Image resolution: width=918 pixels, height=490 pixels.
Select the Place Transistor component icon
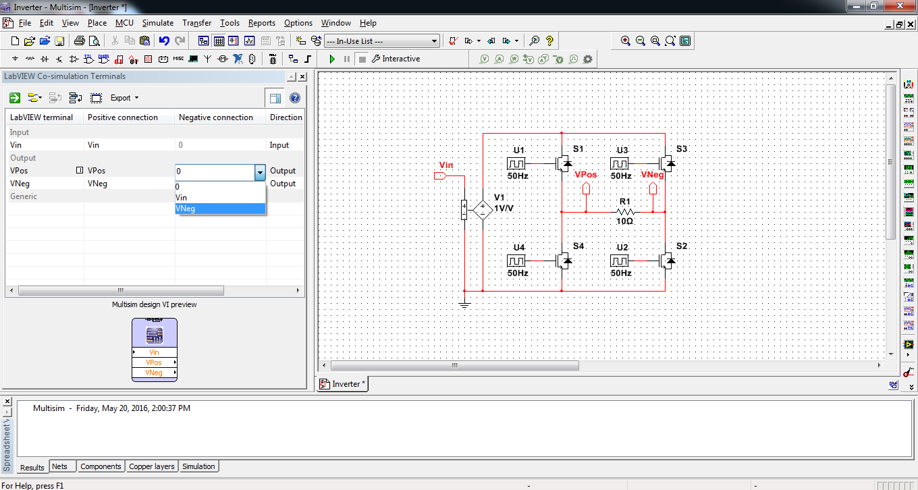coord(59,59)
